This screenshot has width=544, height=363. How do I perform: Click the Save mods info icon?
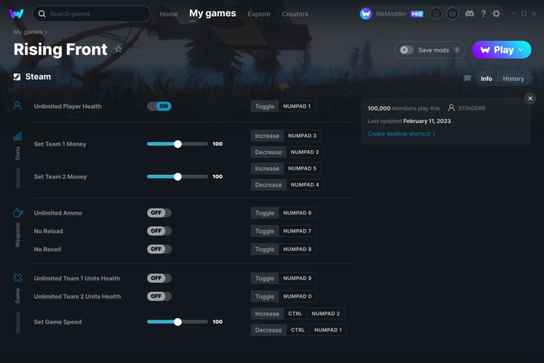[x=457, y=50]
